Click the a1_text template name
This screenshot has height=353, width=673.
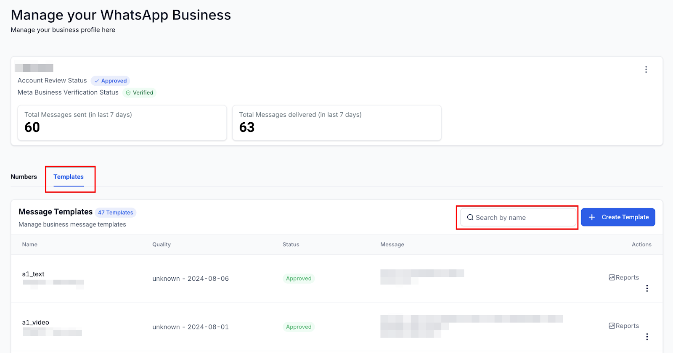click(33, 274)
